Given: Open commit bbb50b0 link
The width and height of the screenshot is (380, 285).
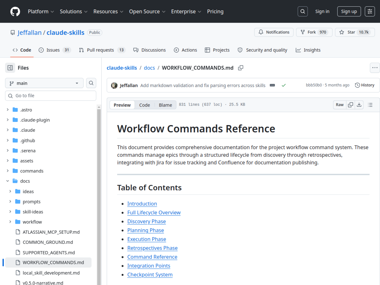Looking at the screenshot, I should [314, 85].
